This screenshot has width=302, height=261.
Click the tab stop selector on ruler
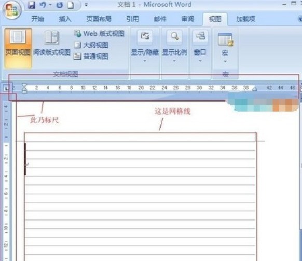(6, 88)
